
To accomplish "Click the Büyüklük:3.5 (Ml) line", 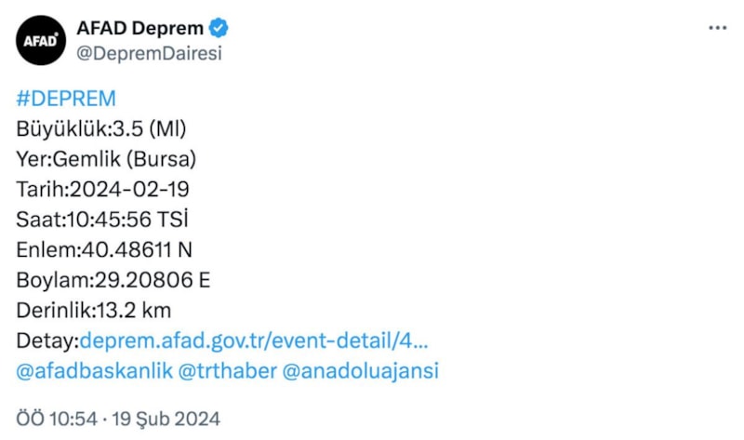I will coord(108,128).
